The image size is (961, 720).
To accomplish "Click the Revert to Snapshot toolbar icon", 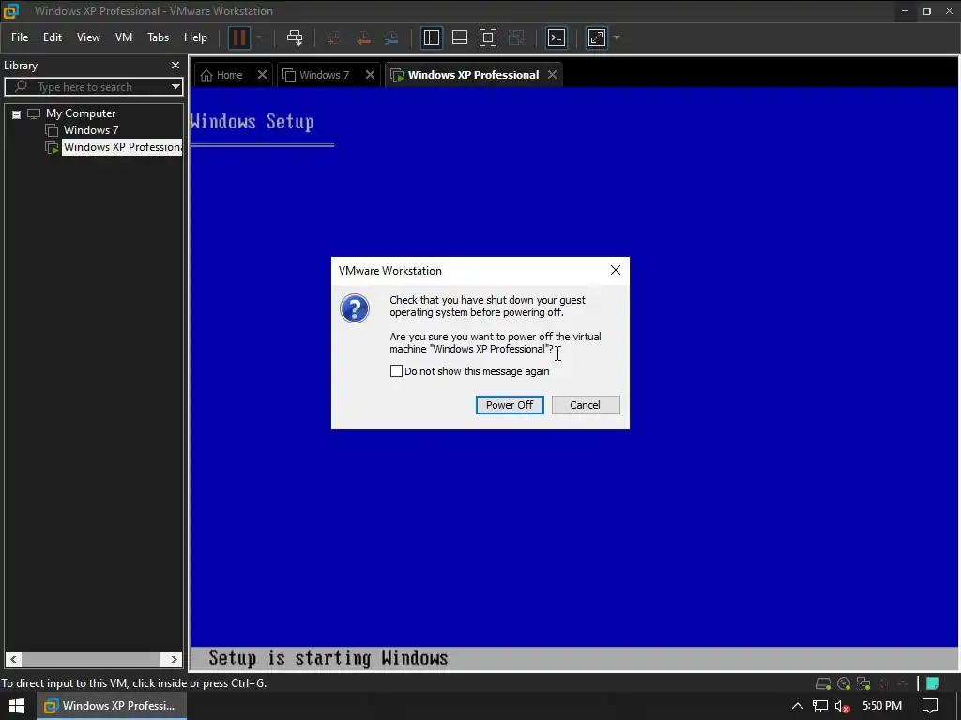I will [363, 37].
